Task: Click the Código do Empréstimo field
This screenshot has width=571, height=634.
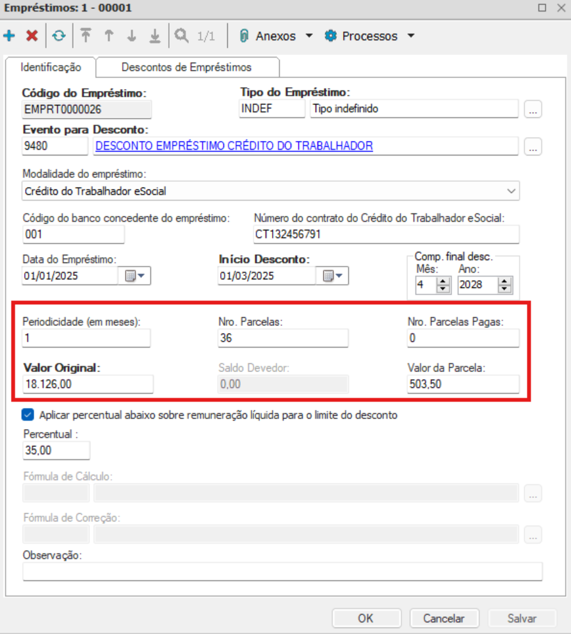Action: pyautogui.click(x=87, y=109)
